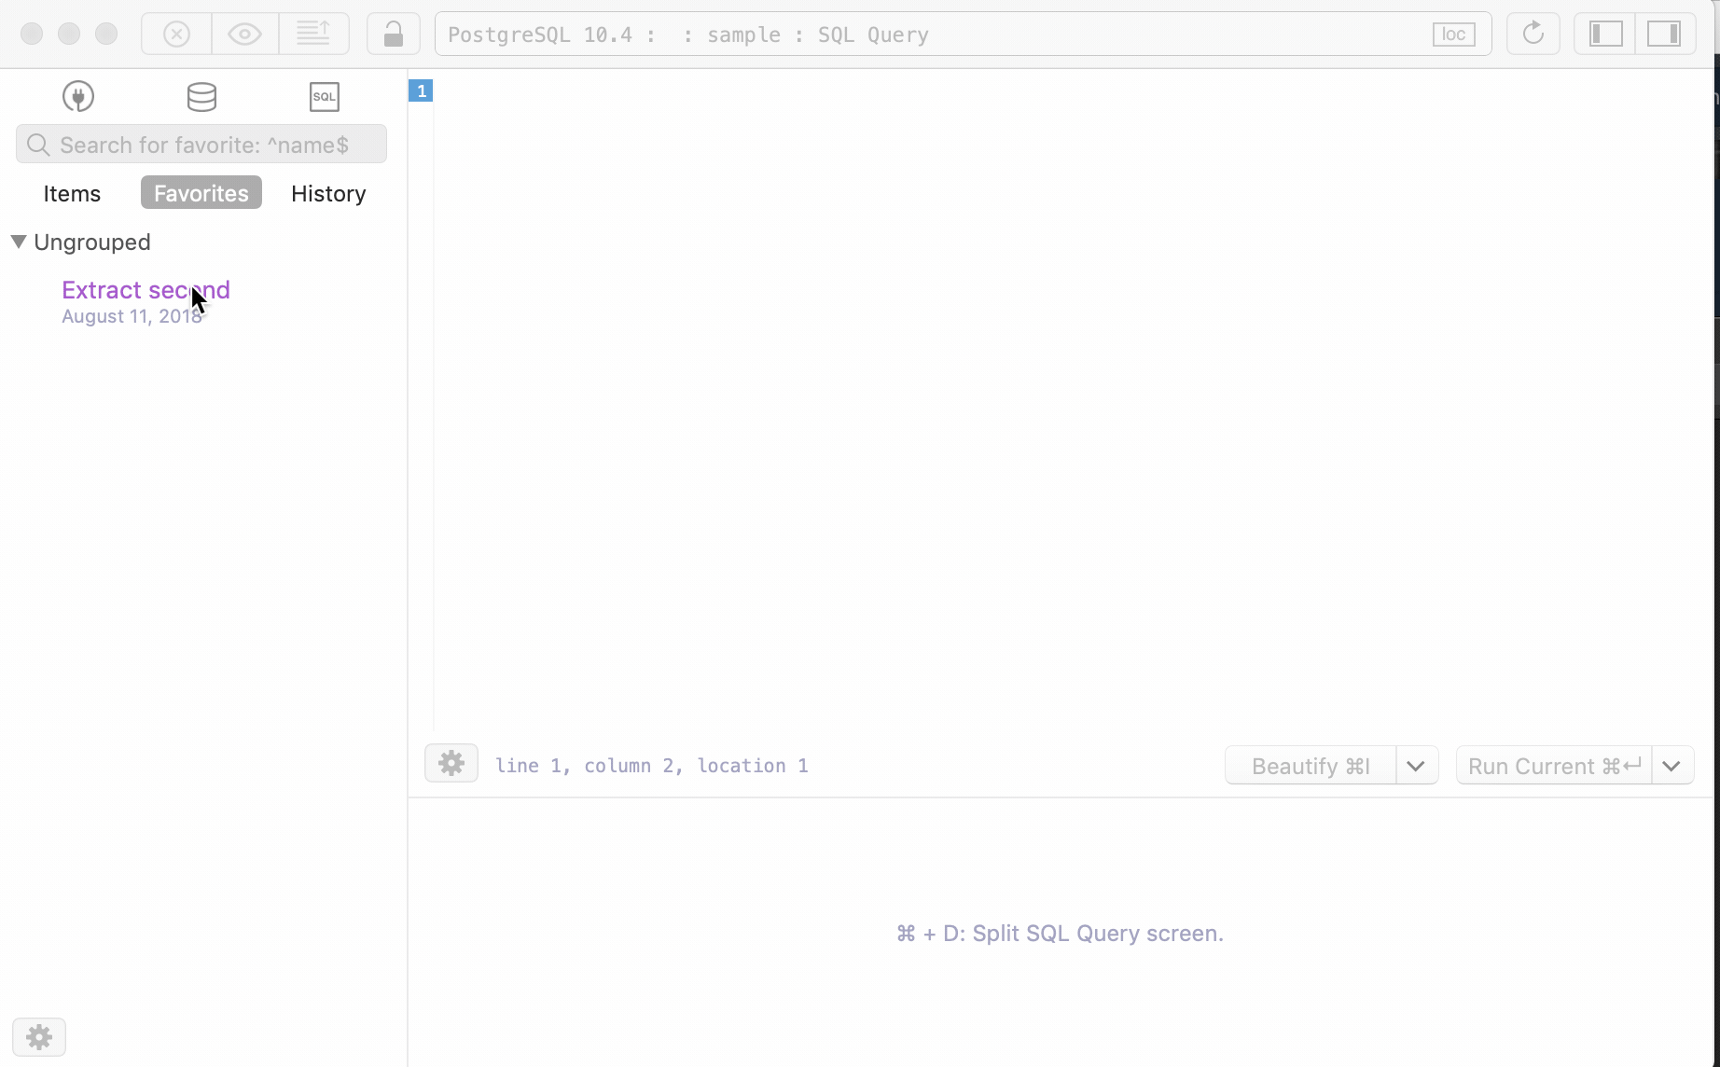1720x1067 pixels.
Task: Switch to the History tab
Action: tap(328, 193)
